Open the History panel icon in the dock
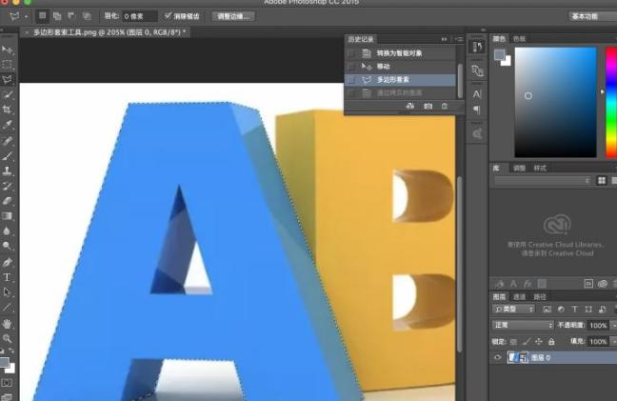 [x=477, y=47]
